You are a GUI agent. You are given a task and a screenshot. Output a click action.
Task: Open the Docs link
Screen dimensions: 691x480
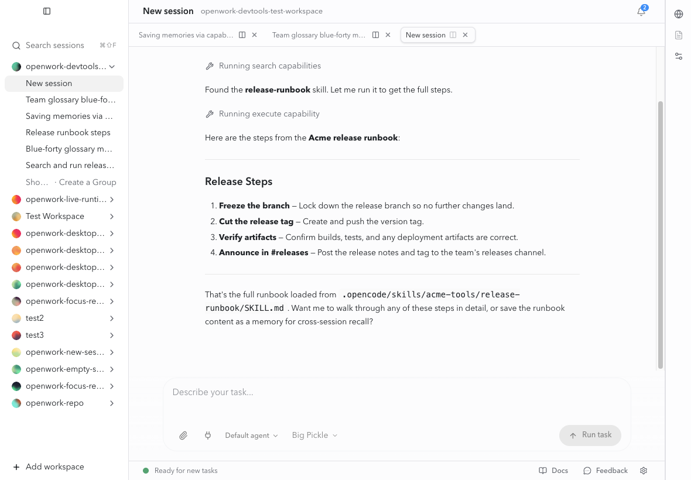pos(553,471)
